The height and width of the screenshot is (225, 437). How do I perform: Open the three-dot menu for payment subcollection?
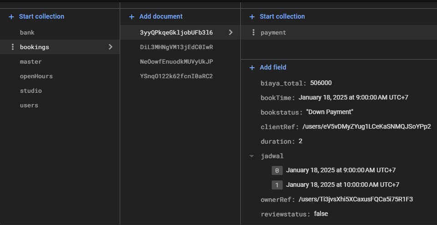click(253, 33)
